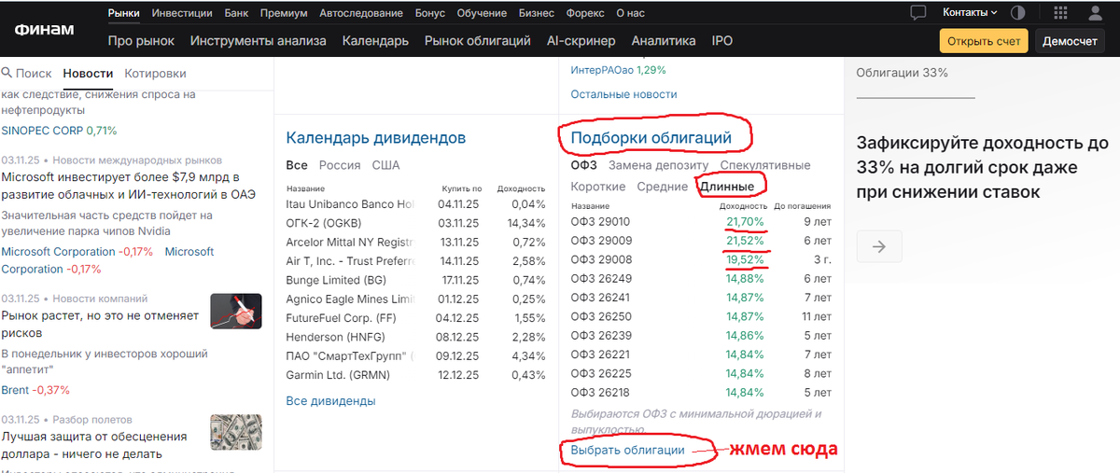Toggle dark theme contrast icon
Viewport: 1120px width, 473px height.
1017,13
